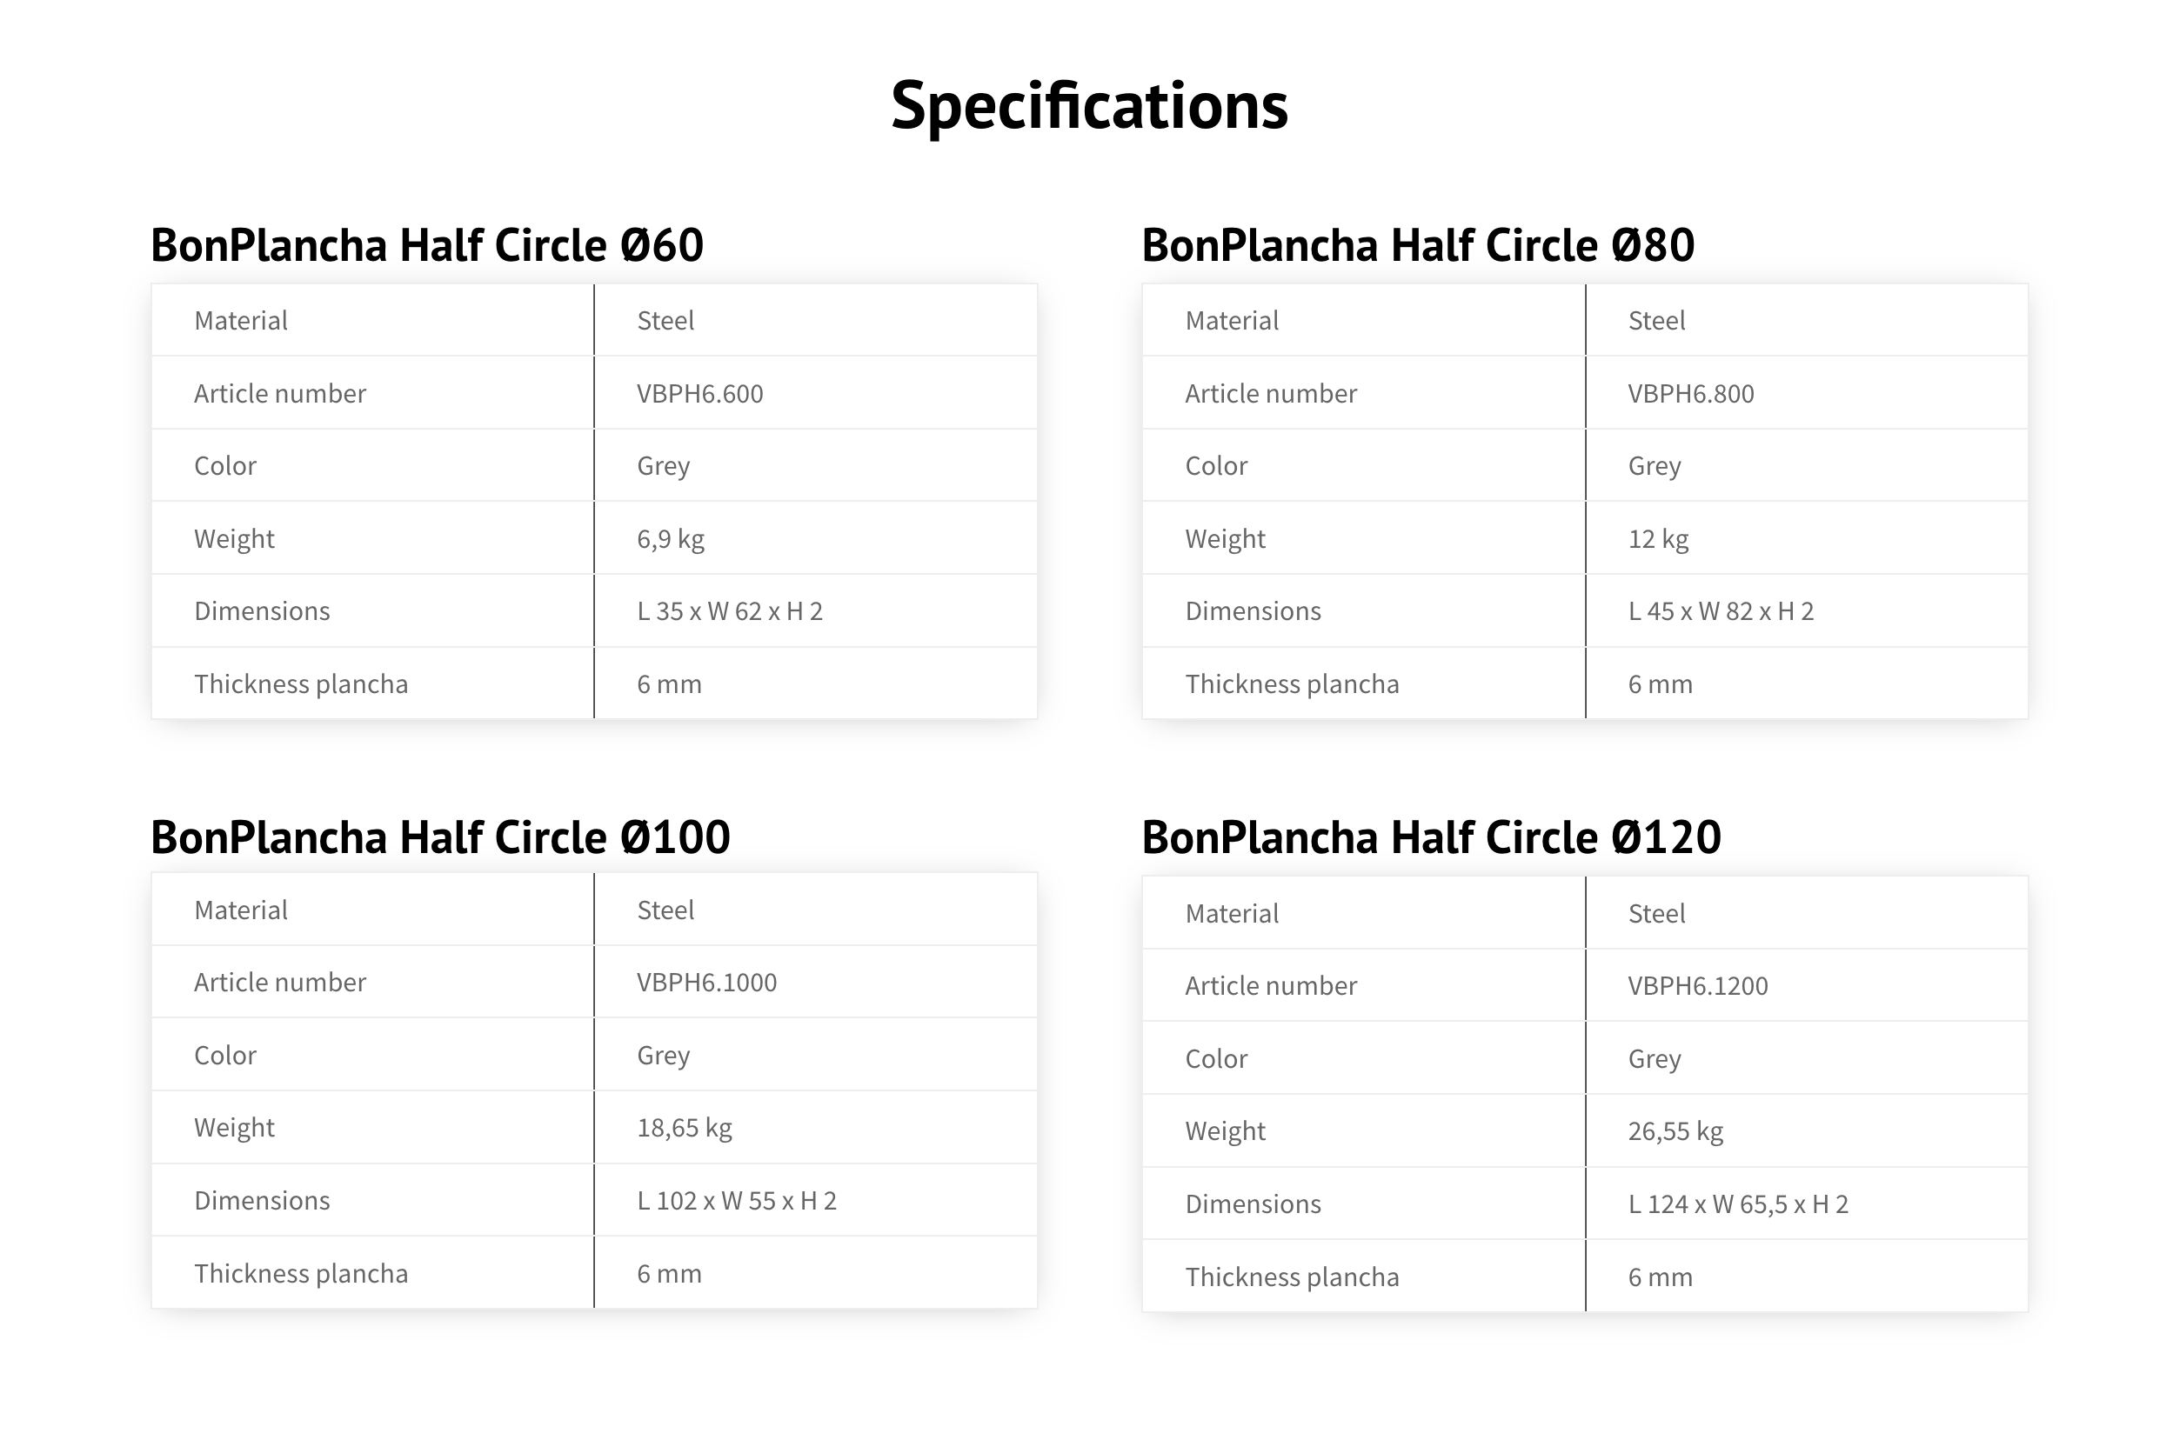2166x1440 pixels.
Task: Click the 18,65 kg weight value
Action: click(685, 1128)
